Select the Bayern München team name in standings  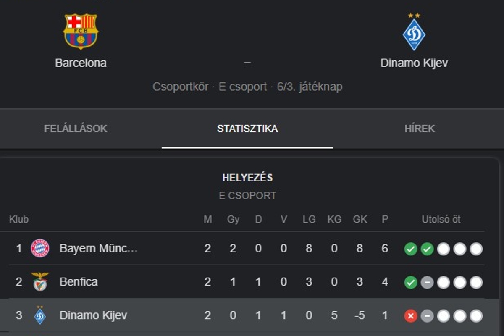tap(98, 248)
